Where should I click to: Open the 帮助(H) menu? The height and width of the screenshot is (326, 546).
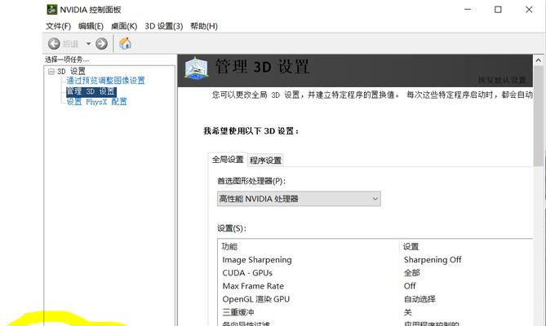pyautogui.click(x=204, y=26)
